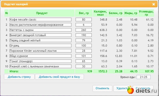The height and width of the screenshot is (96, 159).
Task: Click calories value 158.6
Action: (x=103, y=56)
